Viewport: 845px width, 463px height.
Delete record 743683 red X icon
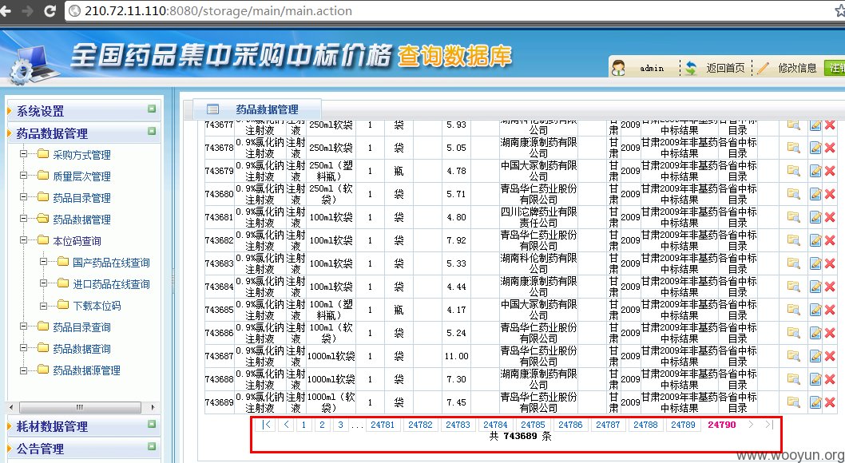click(830, 263)
